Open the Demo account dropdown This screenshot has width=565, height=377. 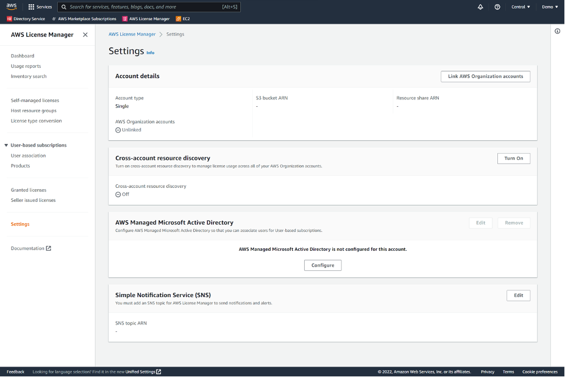549,7
